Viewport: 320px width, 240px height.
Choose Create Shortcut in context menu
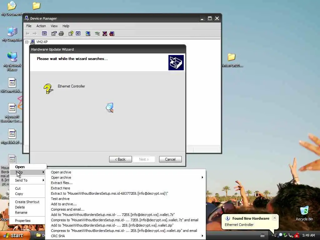pos(27,202)
